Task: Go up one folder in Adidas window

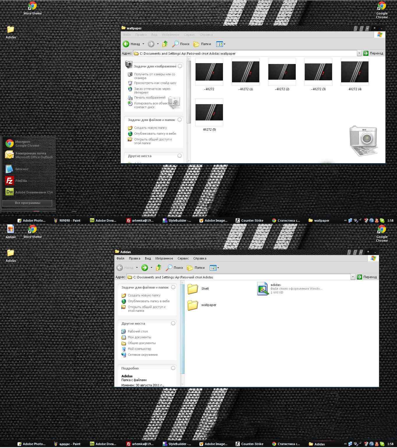Action: coord(159,268)
